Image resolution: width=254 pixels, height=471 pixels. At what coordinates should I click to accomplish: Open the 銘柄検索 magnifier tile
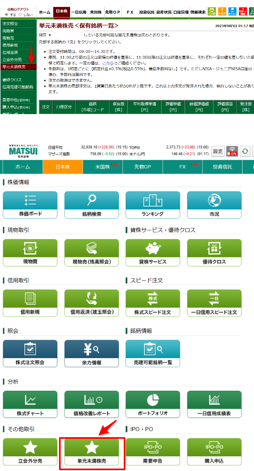(x=92, y=205)
